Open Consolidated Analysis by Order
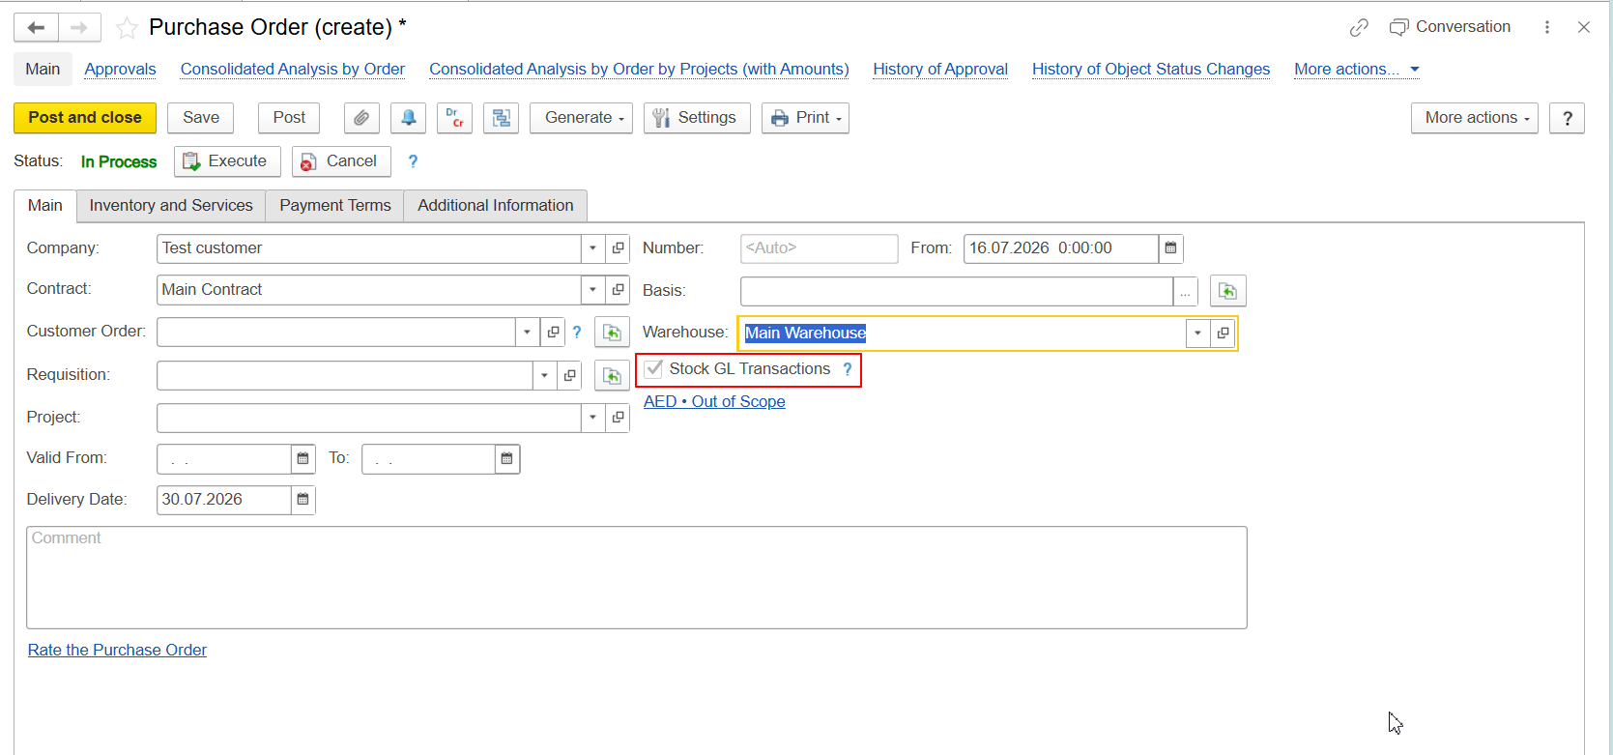The image size is (1613, 755). (x=293, y=70)
